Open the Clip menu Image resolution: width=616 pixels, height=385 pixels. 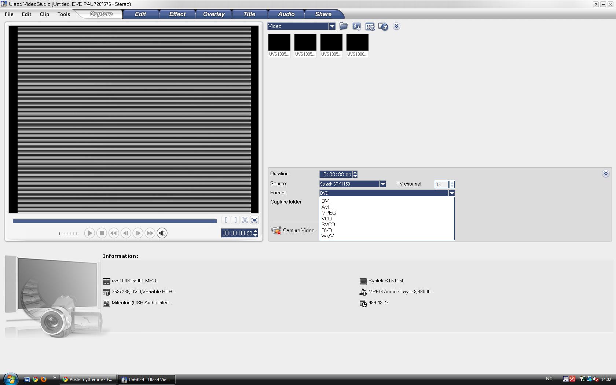click(x=44, y=14)
